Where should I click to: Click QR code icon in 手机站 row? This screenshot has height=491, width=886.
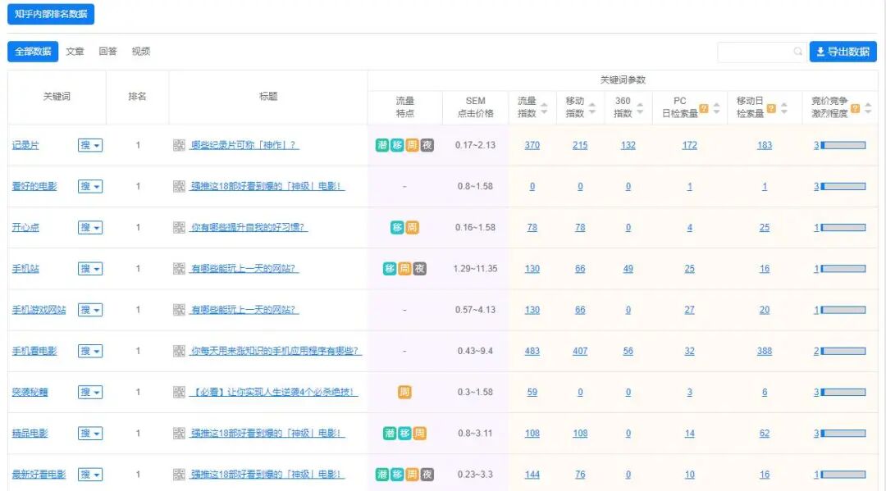[x=179, y=269]
